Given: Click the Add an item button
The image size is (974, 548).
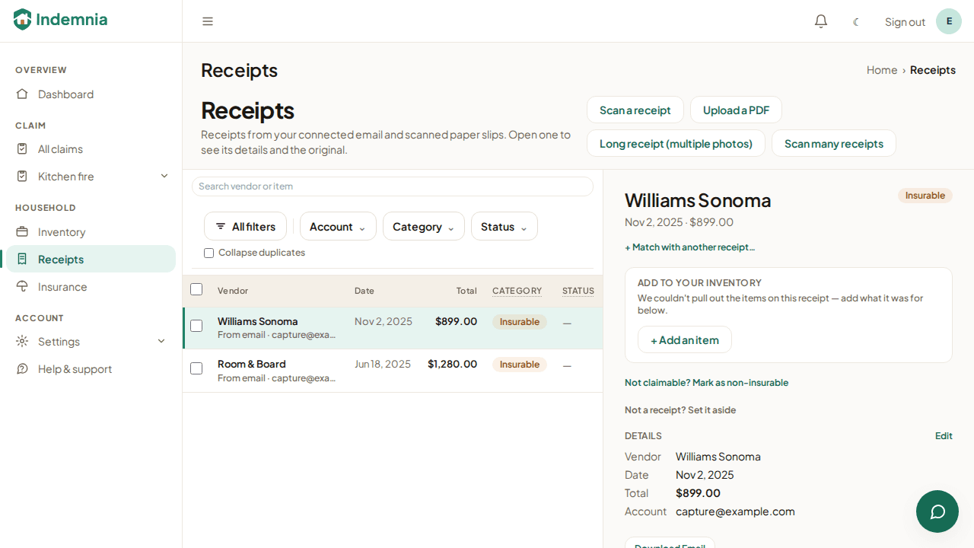Looking at the screenshot, I should point(685,339).
